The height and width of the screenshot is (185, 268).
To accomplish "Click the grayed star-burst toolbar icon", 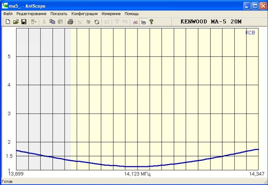I will [88, 22].
